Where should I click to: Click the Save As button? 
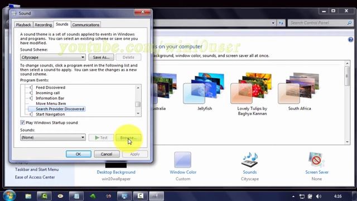(x=102, y=57)
